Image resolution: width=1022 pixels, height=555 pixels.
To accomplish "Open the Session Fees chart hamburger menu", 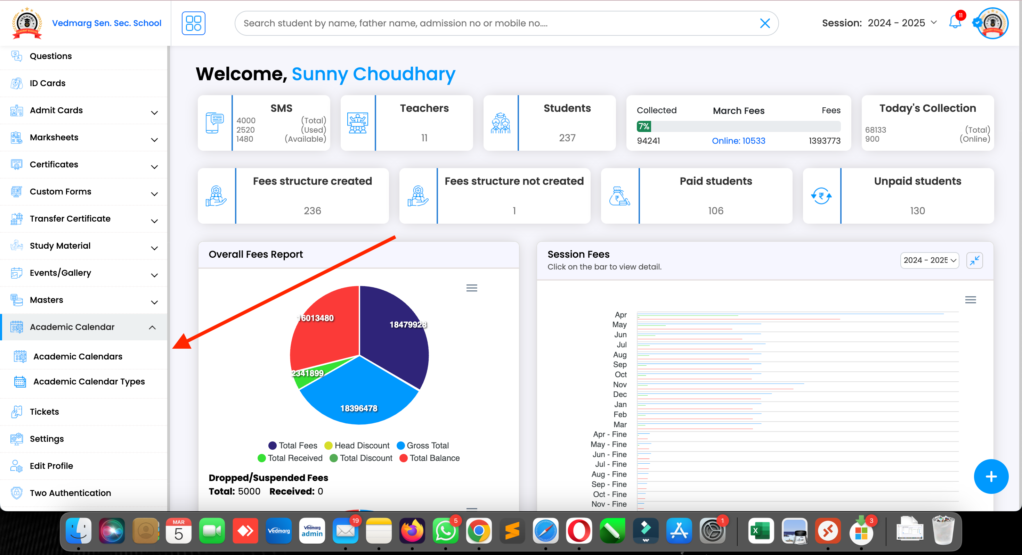I will tap(971, 300).
